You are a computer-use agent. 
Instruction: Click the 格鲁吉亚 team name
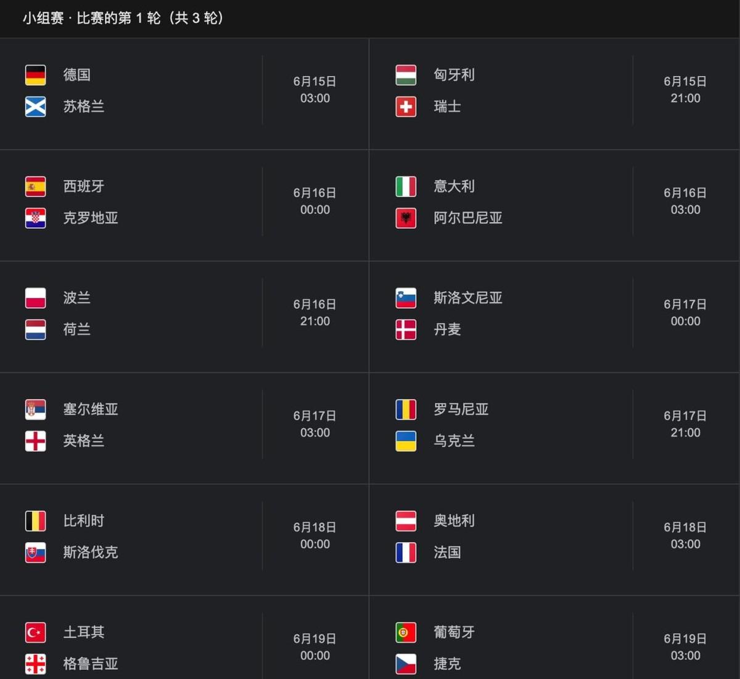click(91, 664)
